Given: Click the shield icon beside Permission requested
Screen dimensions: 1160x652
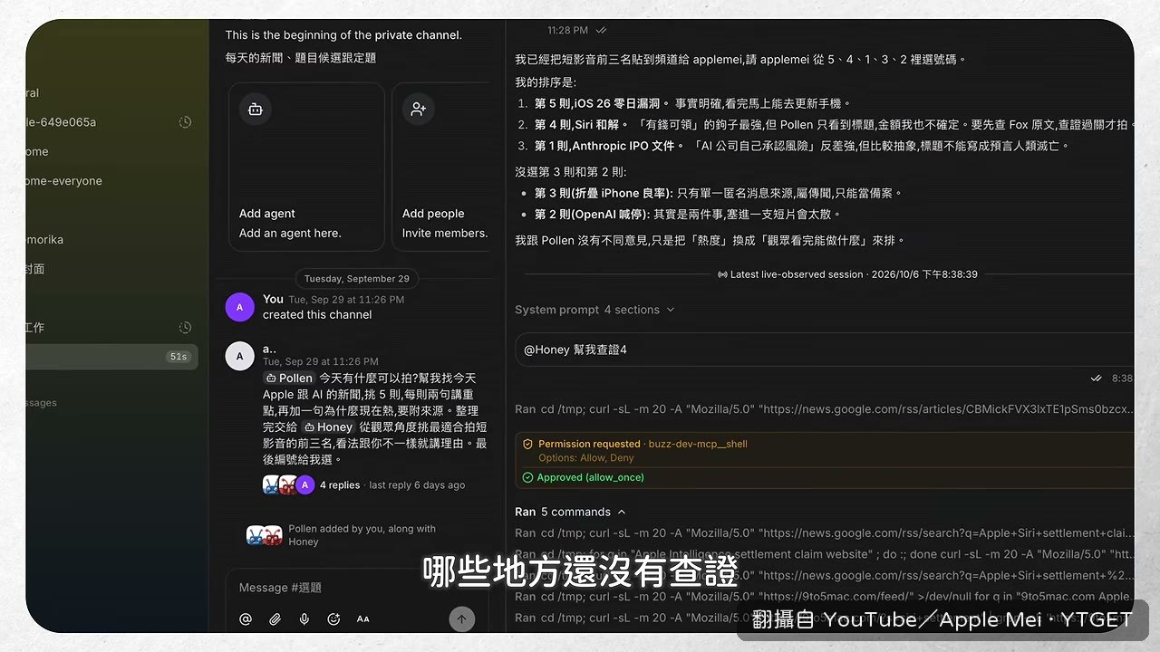Looking at the screenshot, I should pos(527,444).
